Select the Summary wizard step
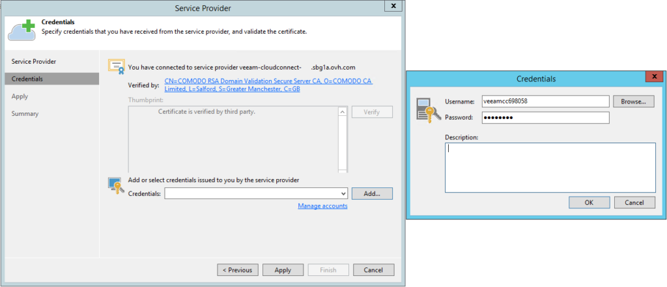This screenshot has height=287, width=667. 25,114
